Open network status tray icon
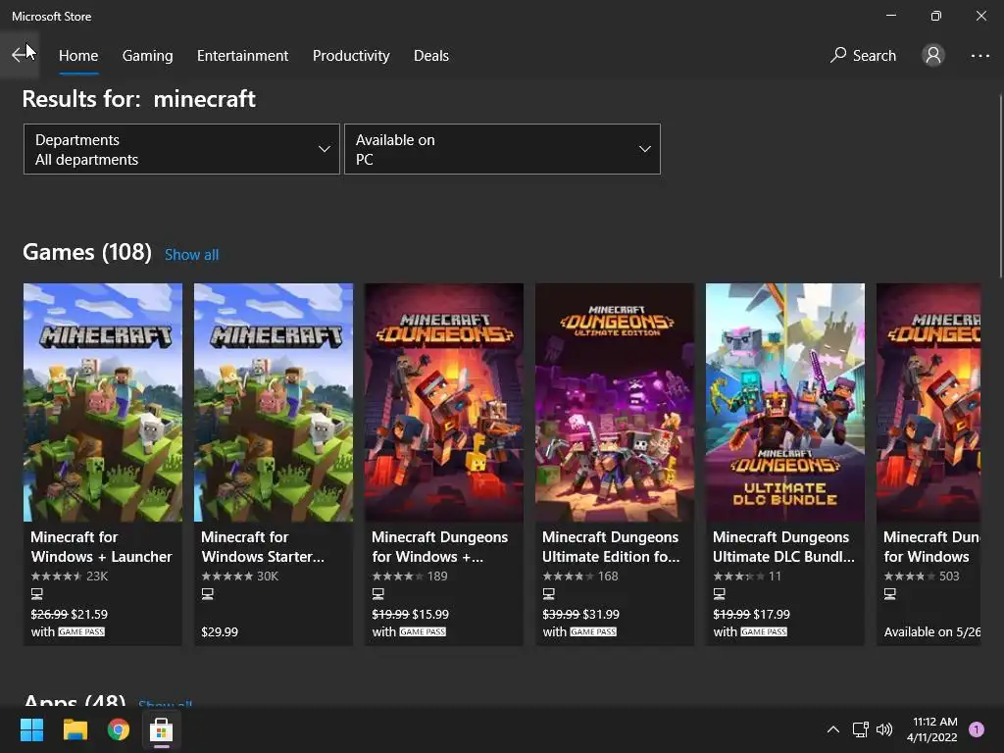 (x=861, y=729)
